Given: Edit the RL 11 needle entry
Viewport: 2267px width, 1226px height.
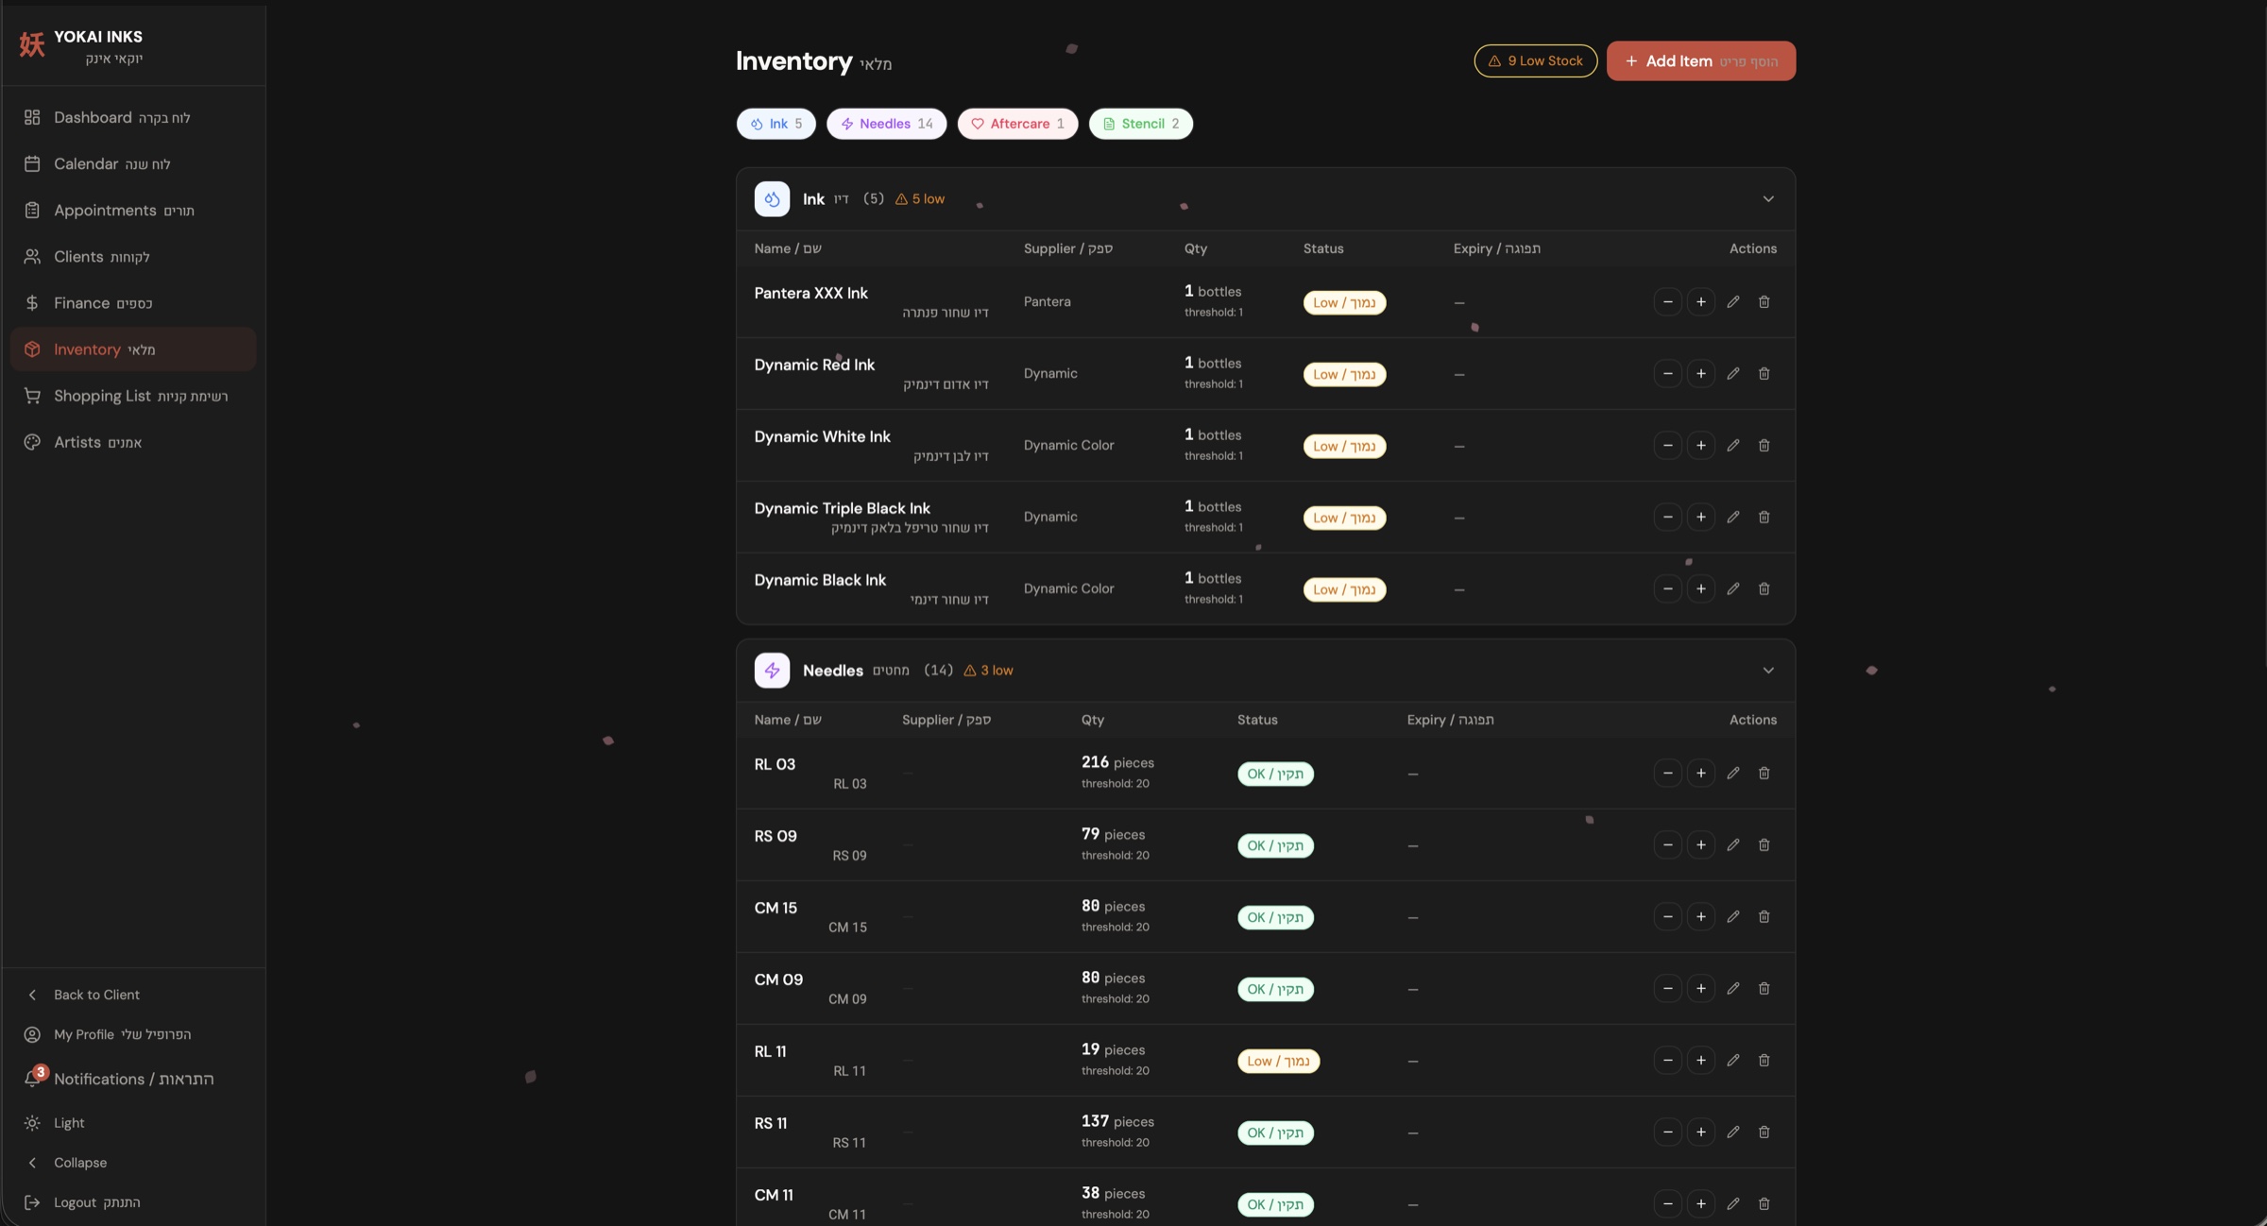Looking at the screenshot, I should pyautogui.click(x=1732, y=1061).
